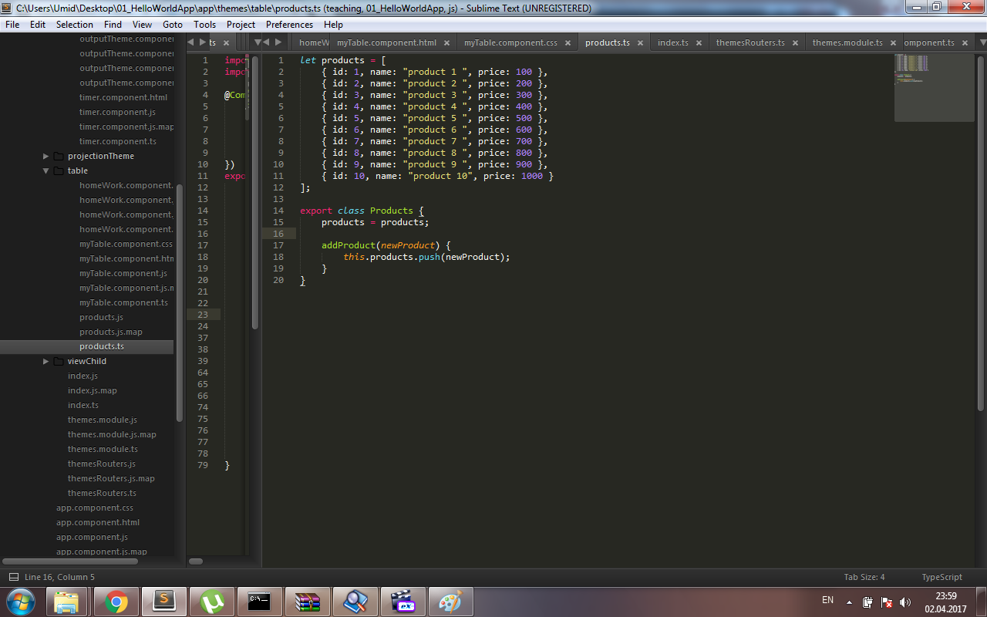This screenshot has width=987, height=617.
Task: Switch to the index.ts tab
Action: (673, 42)
